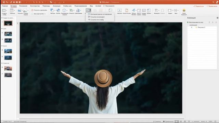Expand the Звук dropdown arrow
Screen dimensions: 219x123
pyautogui.click(x=178, y=11)
